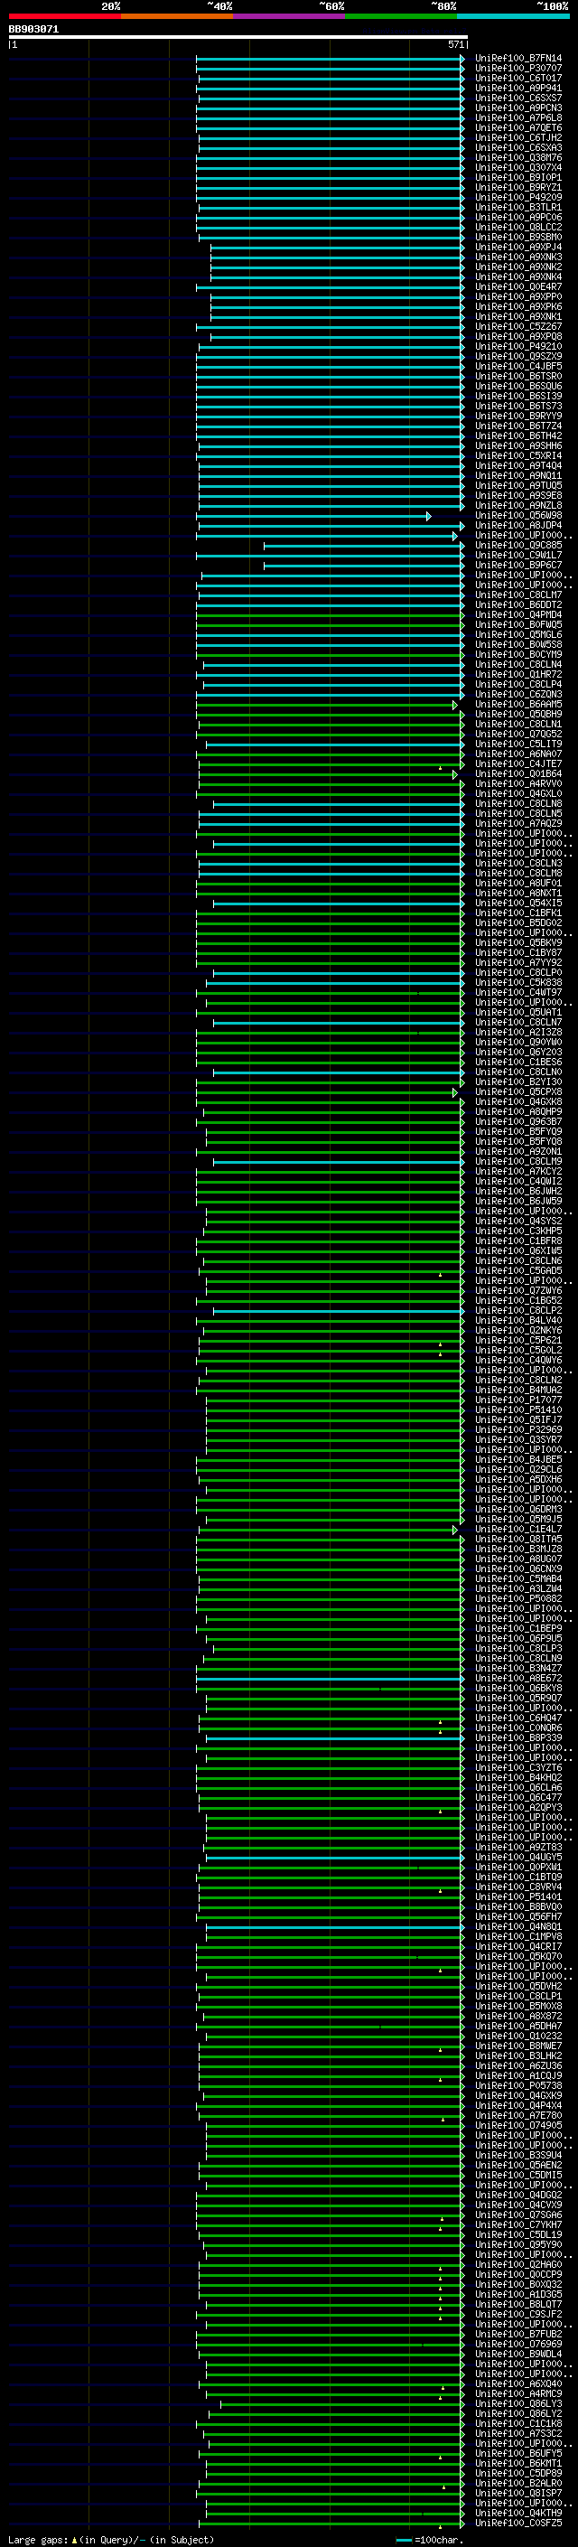Select hit label UniRef100_C6T017
The image size is (578, 2547).
(518, 78)
